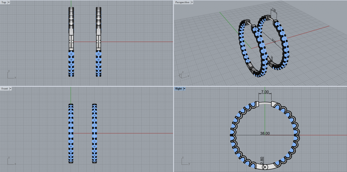Click the Top viewport title label

(4, 2)
